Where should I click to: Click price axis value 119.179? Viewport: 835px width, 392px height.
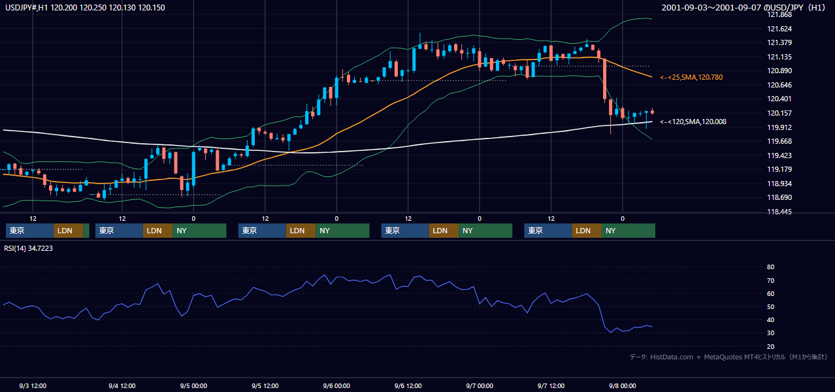779,169
